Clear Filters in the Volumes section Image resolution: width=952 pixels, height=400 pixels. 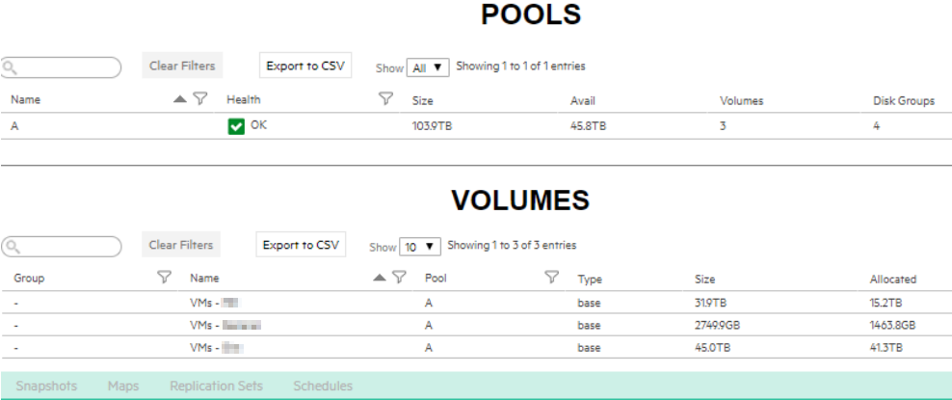pyautogui.click(x=181, y=245)
